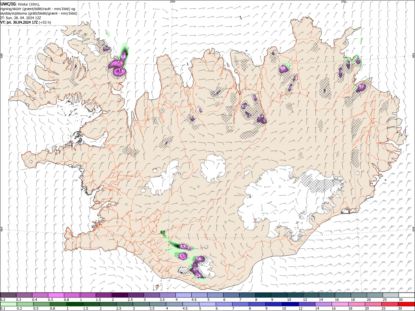Click the 'slydda/snjókoma' description line
This screenshot has width=415, height=311.
39,13
